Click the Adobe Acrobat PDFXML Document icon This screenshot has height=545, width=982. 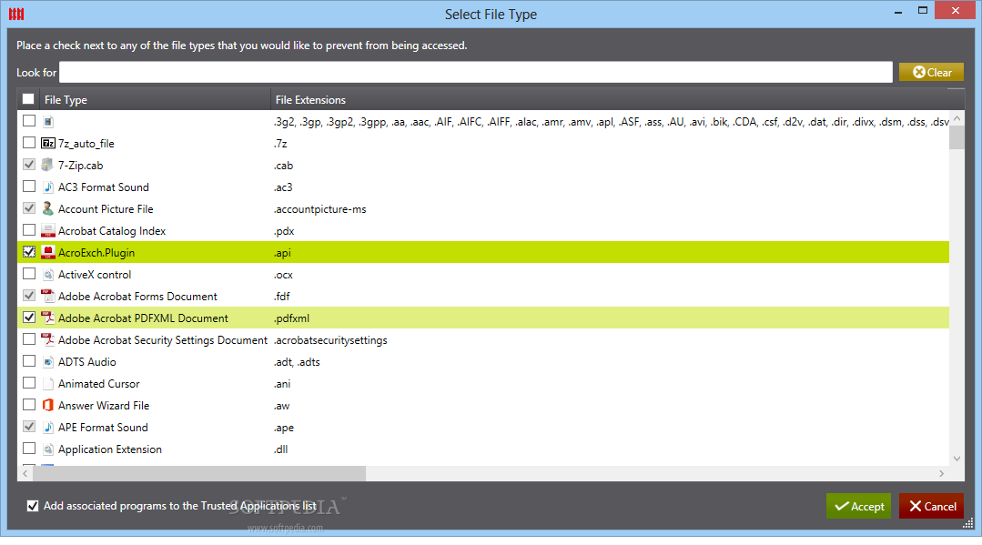point(48,318)
